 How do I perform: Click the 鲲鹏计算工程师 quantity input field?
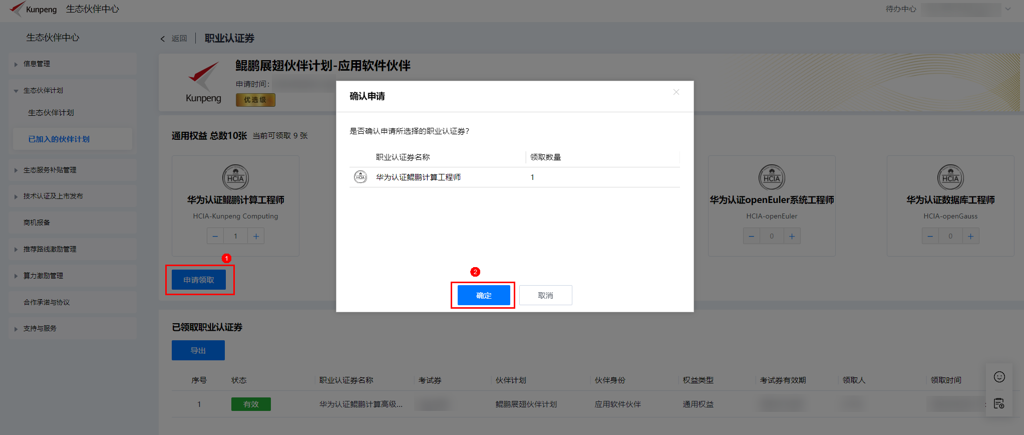[235, 236]
